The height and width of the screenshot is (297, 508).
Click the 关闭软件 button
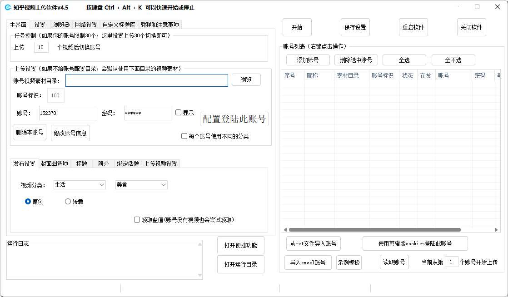471,27
